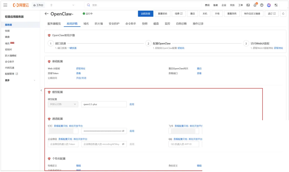The height and width of the screenshot is (172, 289).
Task: Select 快照 in the sidebar
Action: 7,31
